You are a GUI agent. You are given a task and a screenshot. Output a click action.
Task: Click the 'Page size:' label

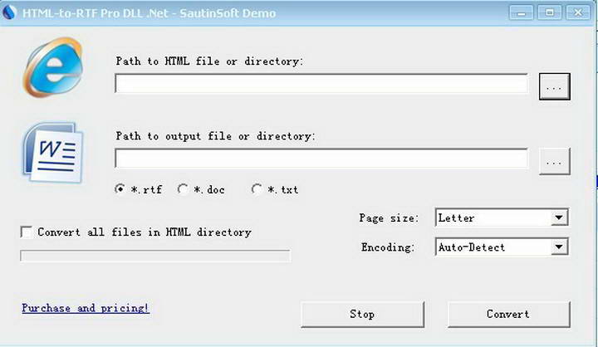tap(389, 218)
